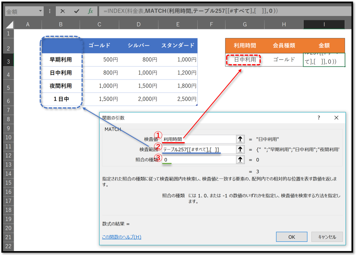356x255 pixels.
Task: Select column G header
Action: (x=245, y=25)
